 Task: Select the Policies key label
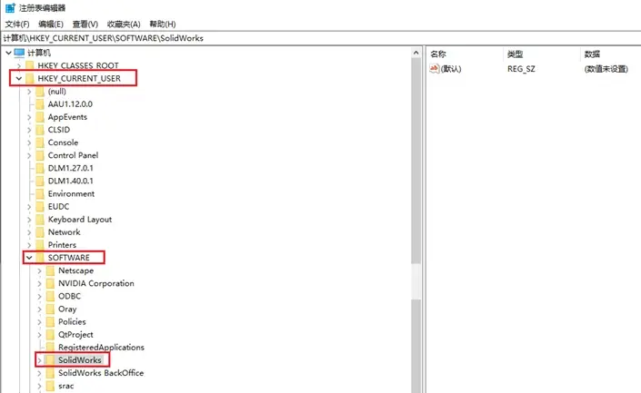click(72, 322)
